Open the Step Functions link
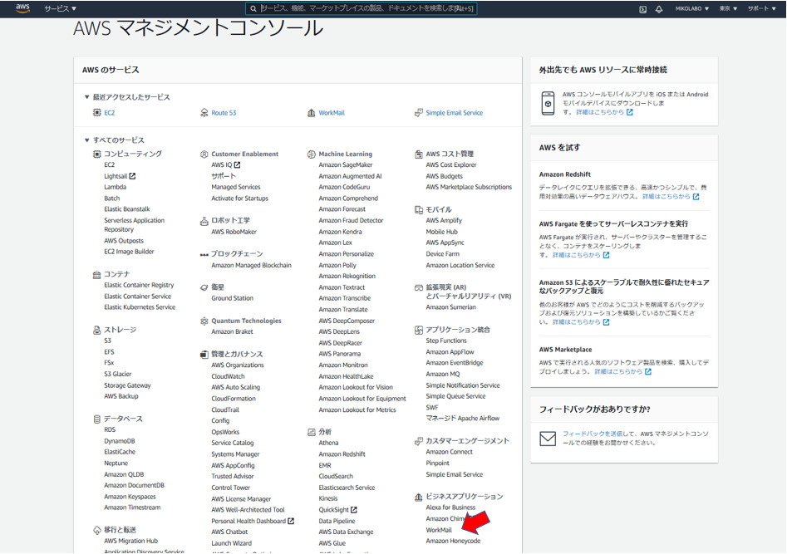 click(x=446, y=341)
